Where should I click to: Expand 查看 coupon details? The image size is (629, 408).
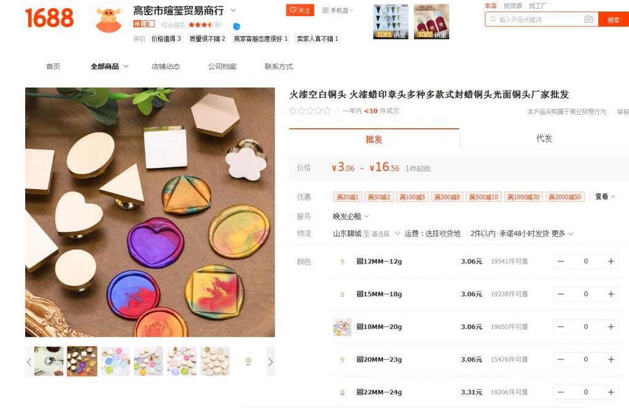[x=605, y=196]
